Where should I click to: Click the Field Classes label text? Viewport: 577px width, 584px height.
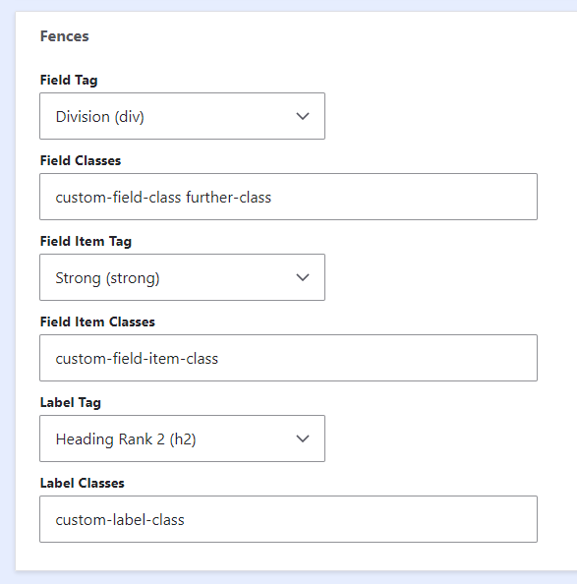point(81,160)
